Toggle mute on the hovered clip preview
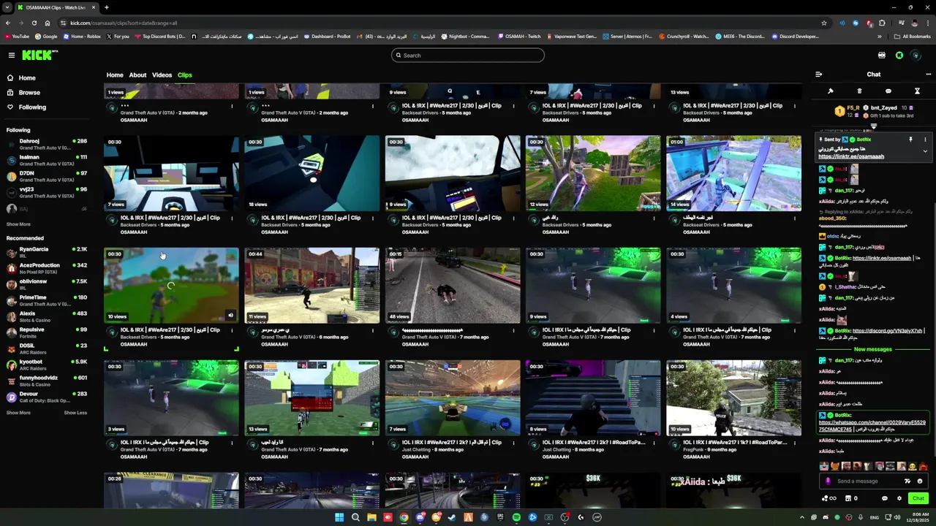 pyautogui.click(x=230, y=316)
